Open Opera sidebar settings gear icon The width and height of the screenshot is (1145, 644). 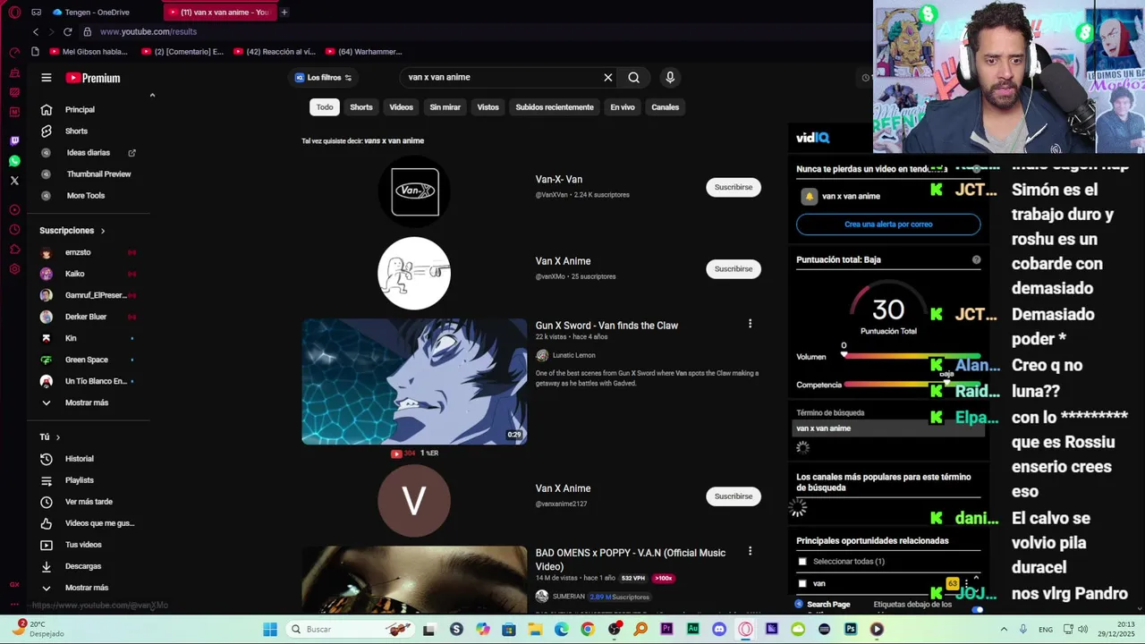click(x=14, y=269)
